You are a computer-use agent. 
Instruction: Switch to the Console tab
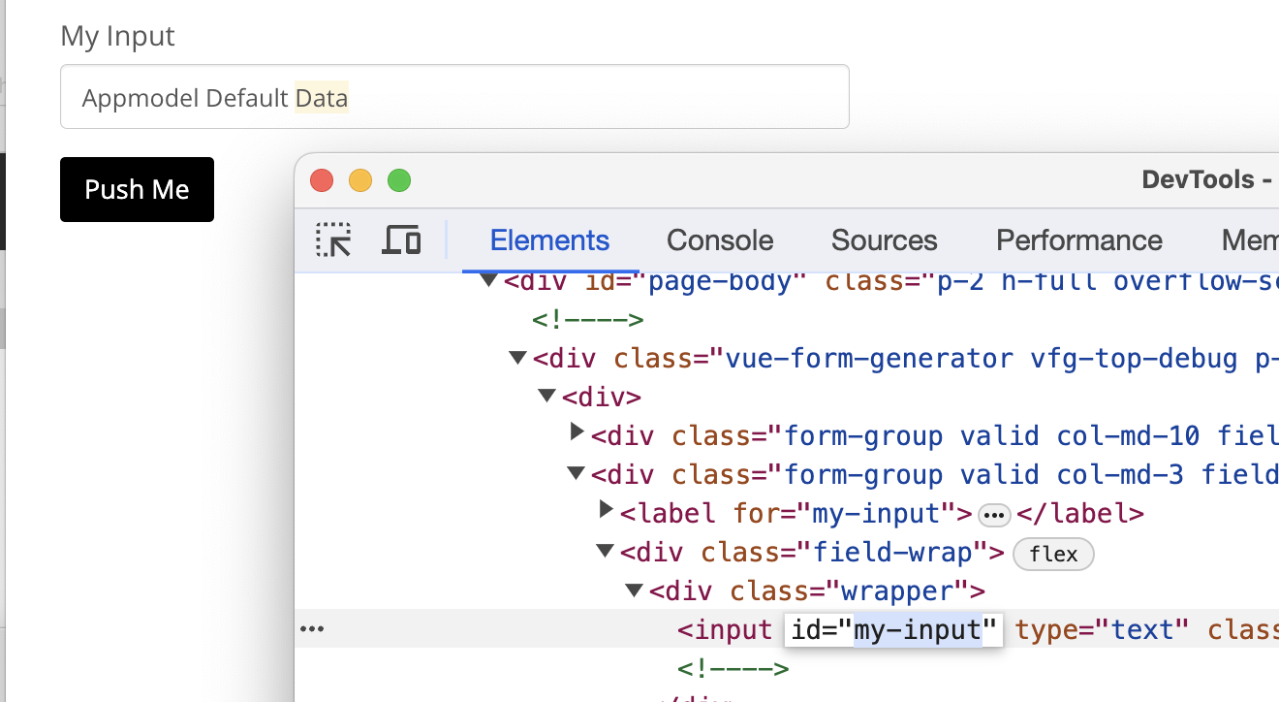click(x=720, y=240)
